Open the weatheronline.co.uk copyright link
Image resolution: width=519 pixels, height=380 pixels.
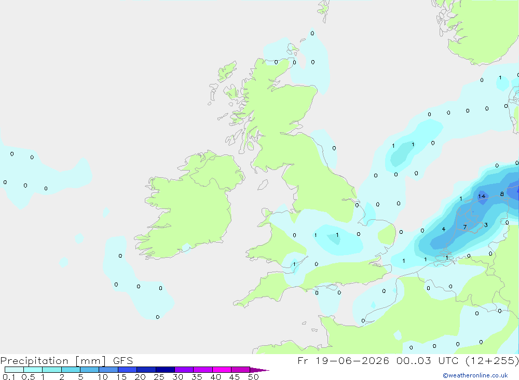point(475,375)
